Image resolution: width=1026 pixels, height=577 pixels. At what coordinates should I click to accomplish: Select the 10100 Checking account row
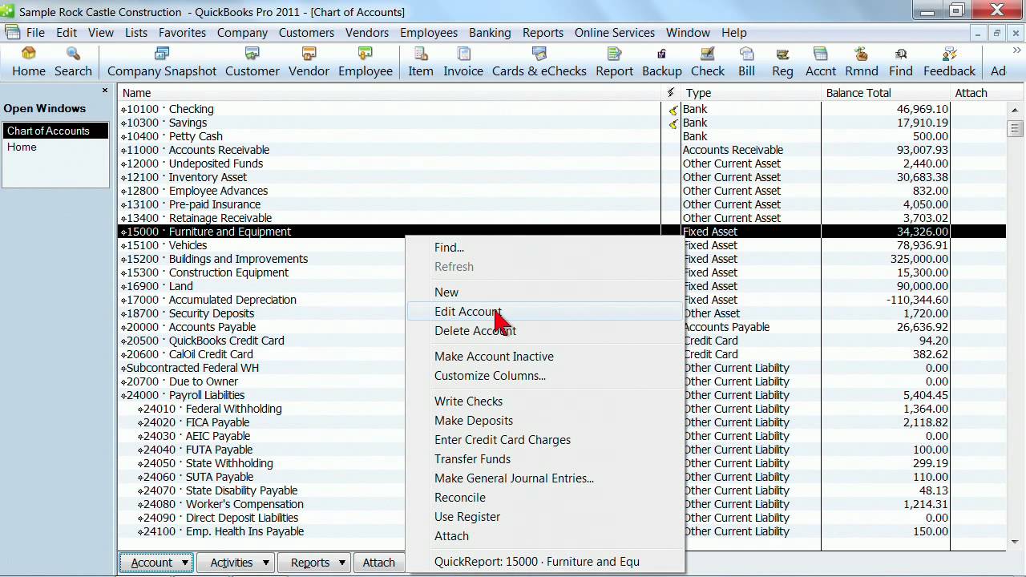(561, 109)
